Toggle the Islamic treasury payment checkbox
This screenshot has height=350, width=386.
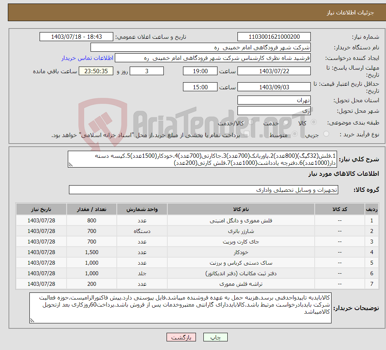246,134
